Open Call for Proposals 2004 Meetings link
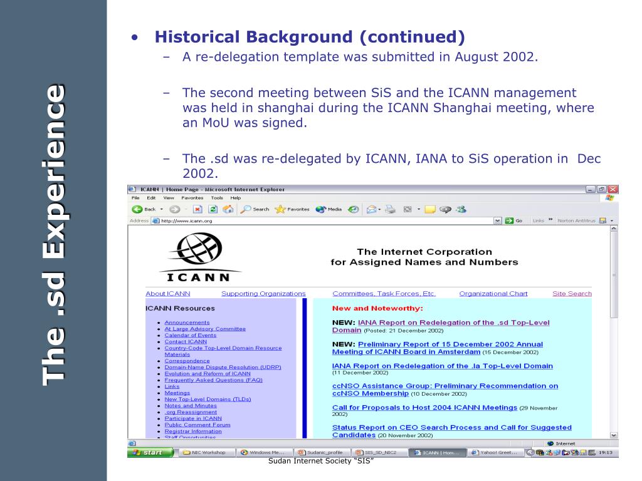The image size is (642, 481). [x=424, y=408]
